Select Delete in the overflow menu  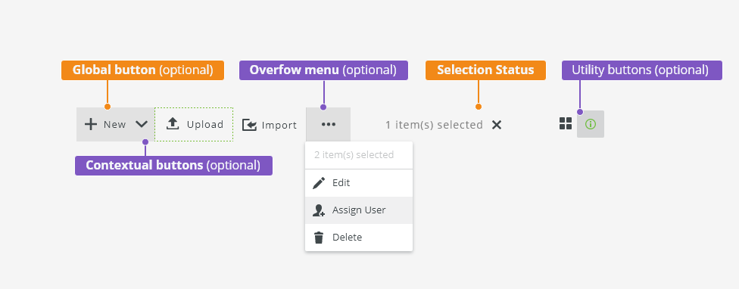coord(359,238)
